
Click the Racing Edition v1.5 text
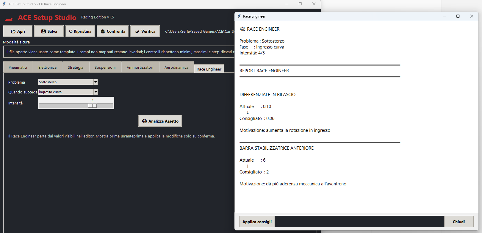[x=98, y=17]
